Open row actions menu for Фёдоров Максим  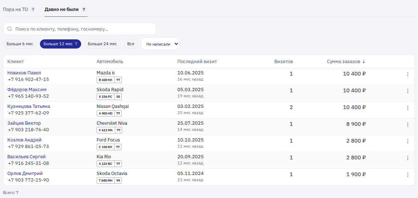point(407,91)
